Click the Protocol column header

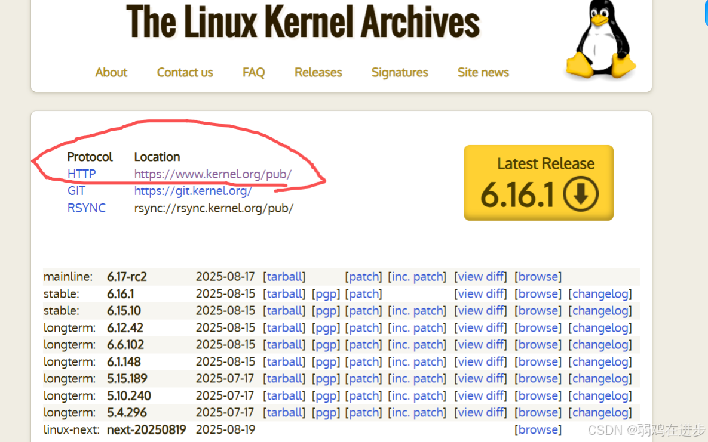pyautogui.click(x=90, y=157)
